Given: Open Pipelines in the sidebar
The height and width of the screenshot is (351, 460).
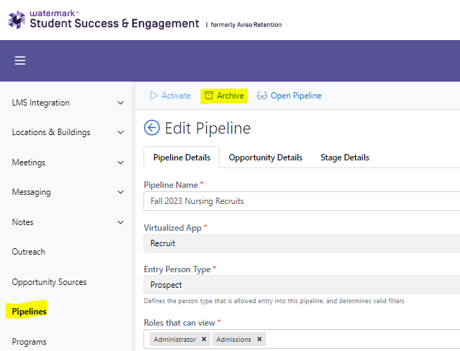Looking at the screenshot, I should [x=29, y=312].
